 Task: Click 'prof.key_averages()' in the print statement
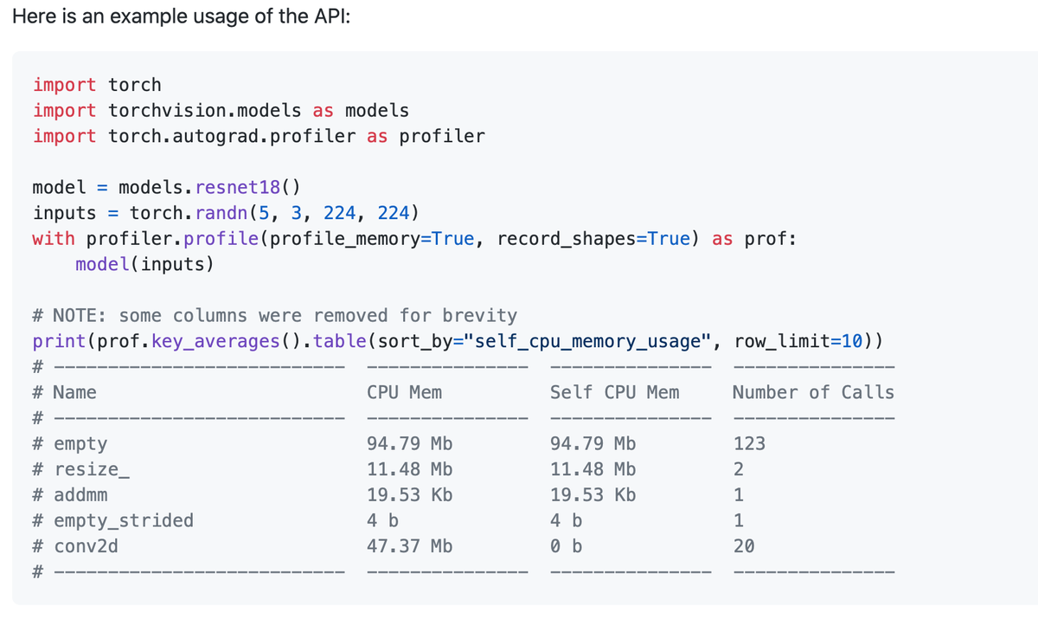coord(199,341)
